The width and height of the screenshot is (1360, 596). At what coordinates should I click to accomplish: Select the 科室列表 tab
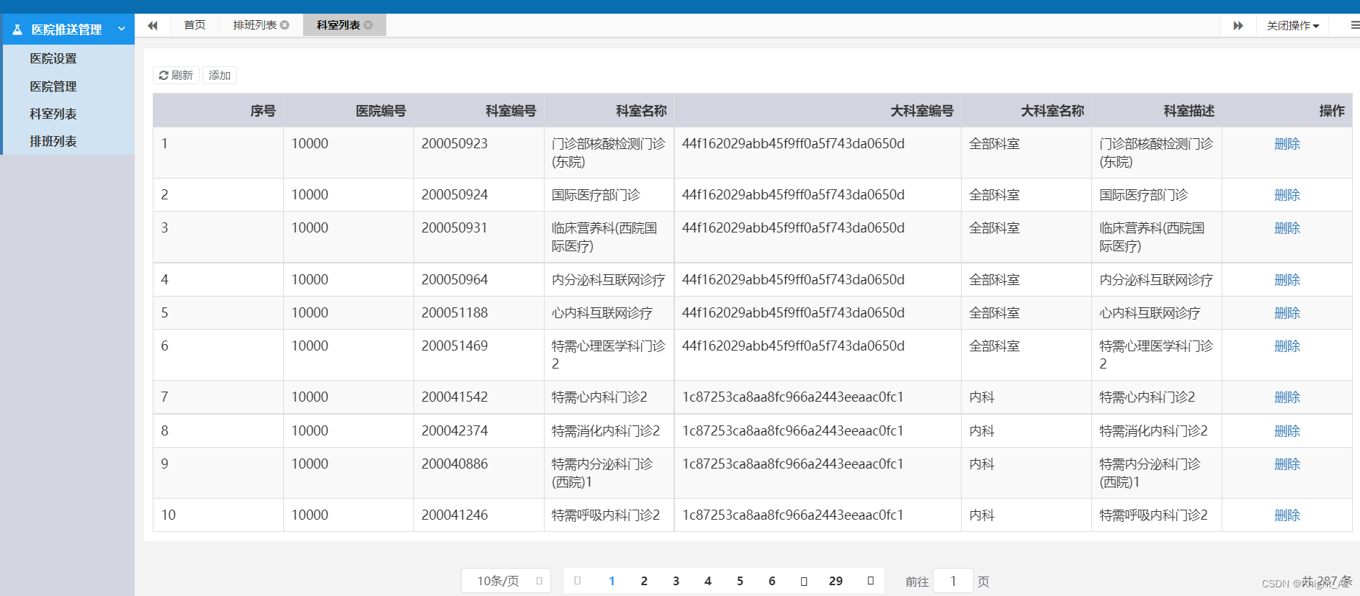[338, 25]
